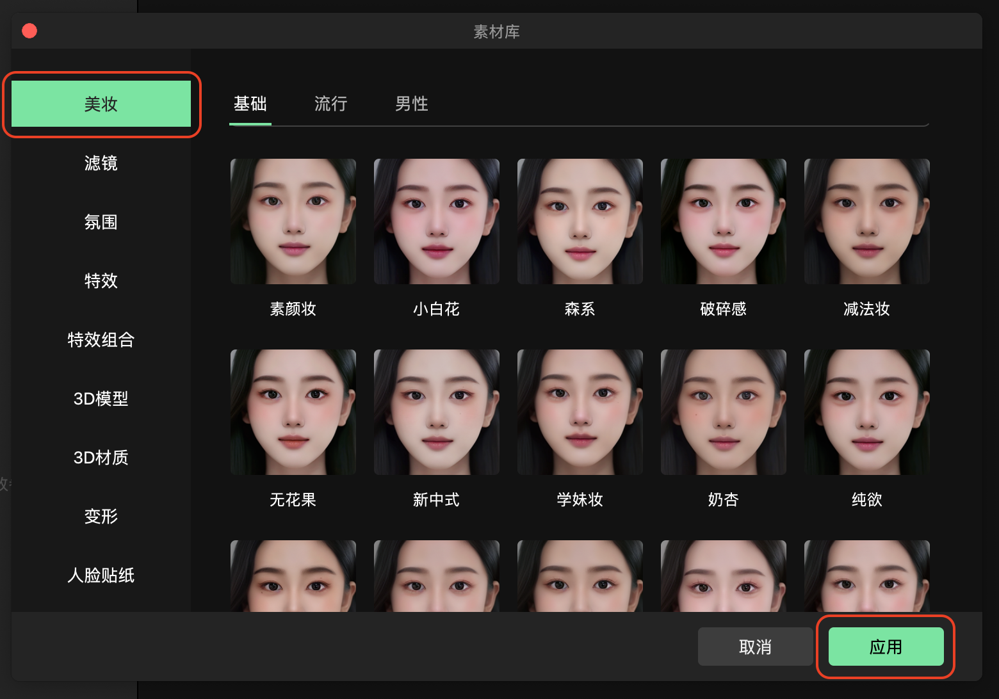Go to 特效组合 in the sidebar
Screen dimensions: 999x699
click(x=101, y=340)
